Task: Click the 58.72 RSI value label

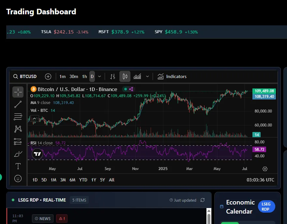Action: pos(259,150)
